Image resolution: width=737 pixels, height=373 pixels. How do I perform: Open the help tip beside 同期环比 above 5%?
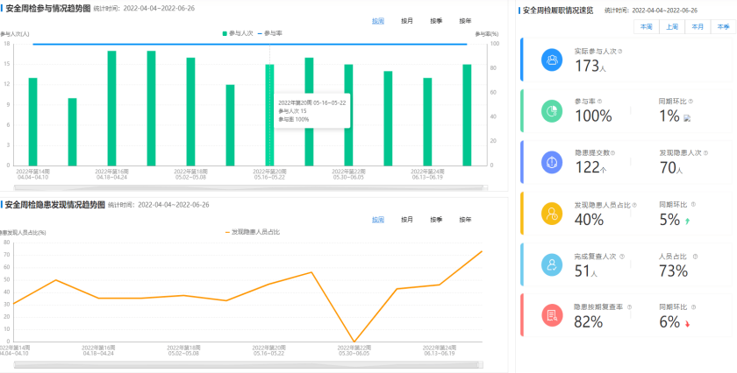tap(693, 205)
